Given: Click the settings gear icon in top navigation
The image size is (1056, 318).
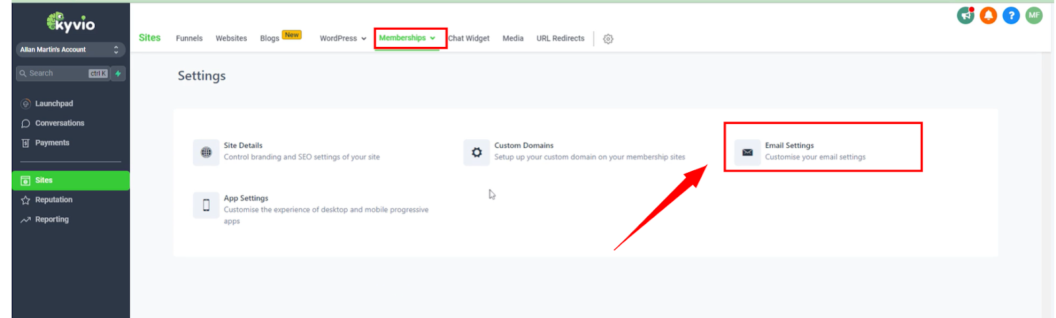Looking at the screenshot, I should point(608,39).
